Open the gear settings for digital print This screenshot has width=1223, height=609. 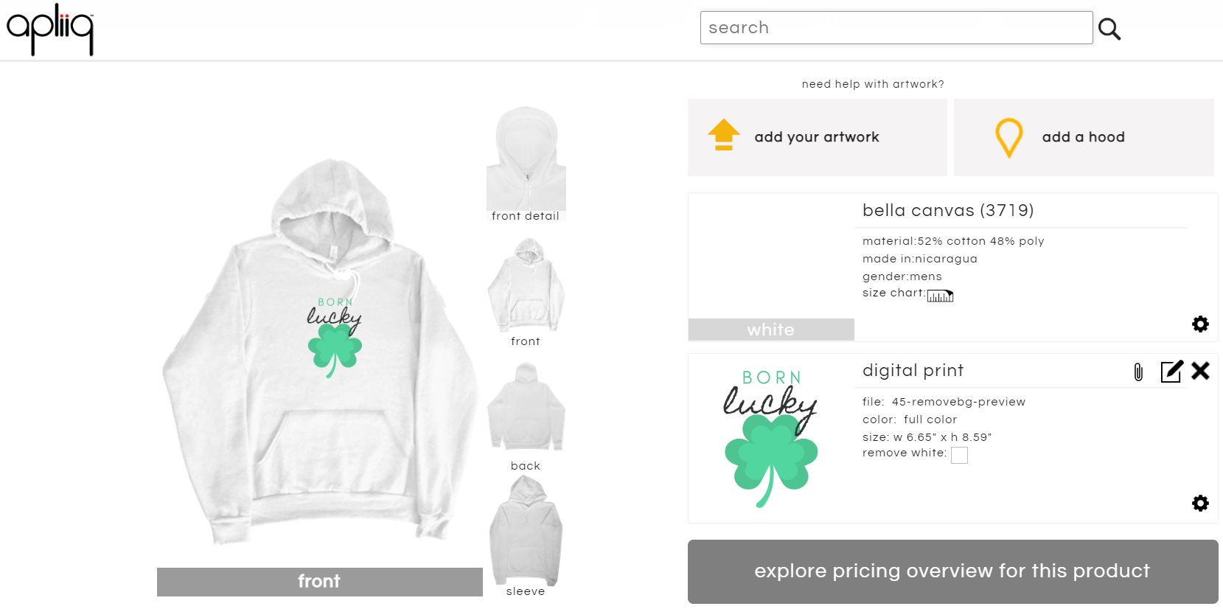1200,503
